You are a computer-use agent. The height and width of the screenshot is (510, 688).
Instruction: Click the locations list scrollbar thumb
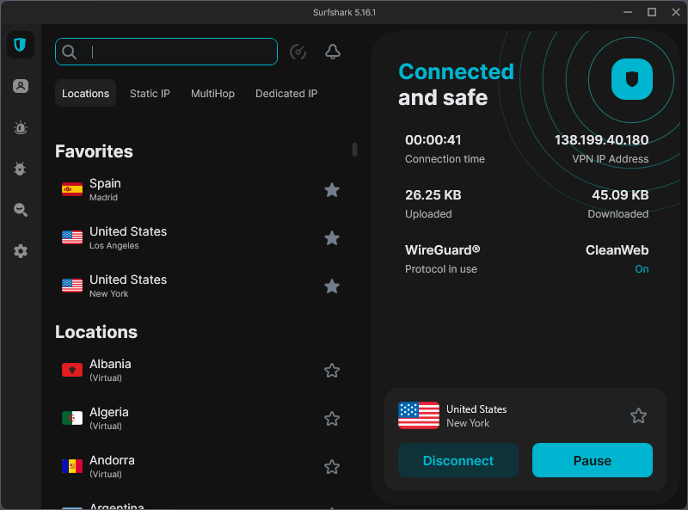[354, 150]
